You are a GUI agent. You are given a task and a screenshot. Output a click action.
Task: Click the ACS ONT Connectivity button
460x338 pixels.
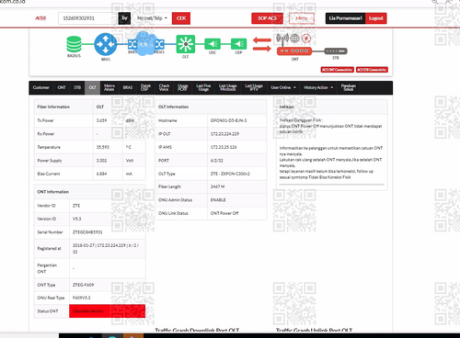click(338, 70)
